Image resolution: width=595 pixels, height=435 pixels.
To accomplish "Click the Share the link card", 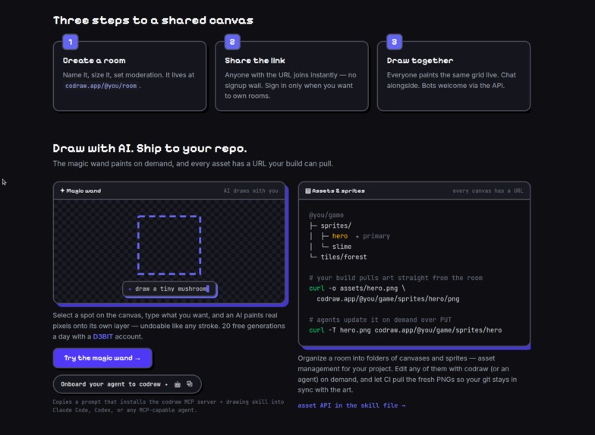I will click(291, 76).
